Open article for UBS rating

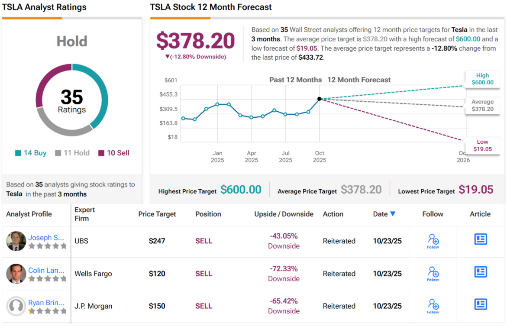(481, 239)
